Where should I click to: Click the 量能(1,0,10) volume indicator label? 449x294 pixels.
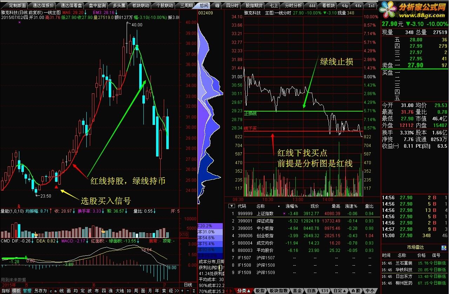12,211
